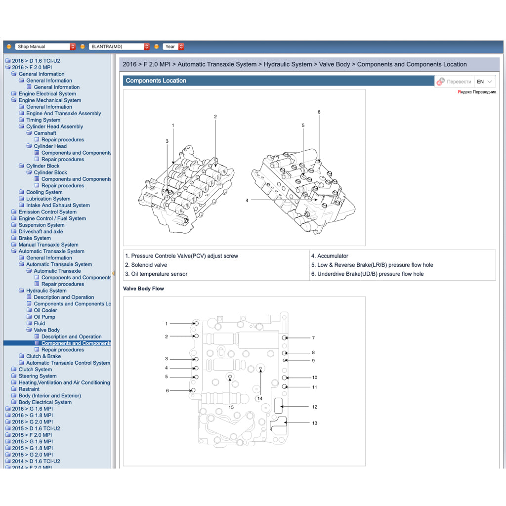Click the 2016 > D 1.6 TCI-U2 folder icon

click(7, 61)
